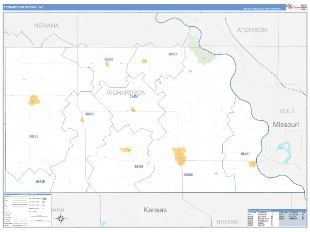Click the large RICHARDSON county name label

point(126,92)
